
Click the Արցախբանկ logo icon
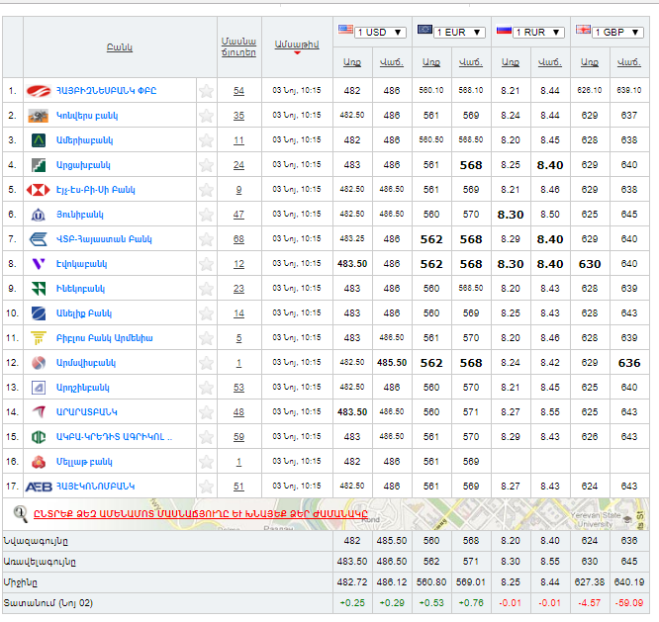pyautogui.click(x=39, y=165)
